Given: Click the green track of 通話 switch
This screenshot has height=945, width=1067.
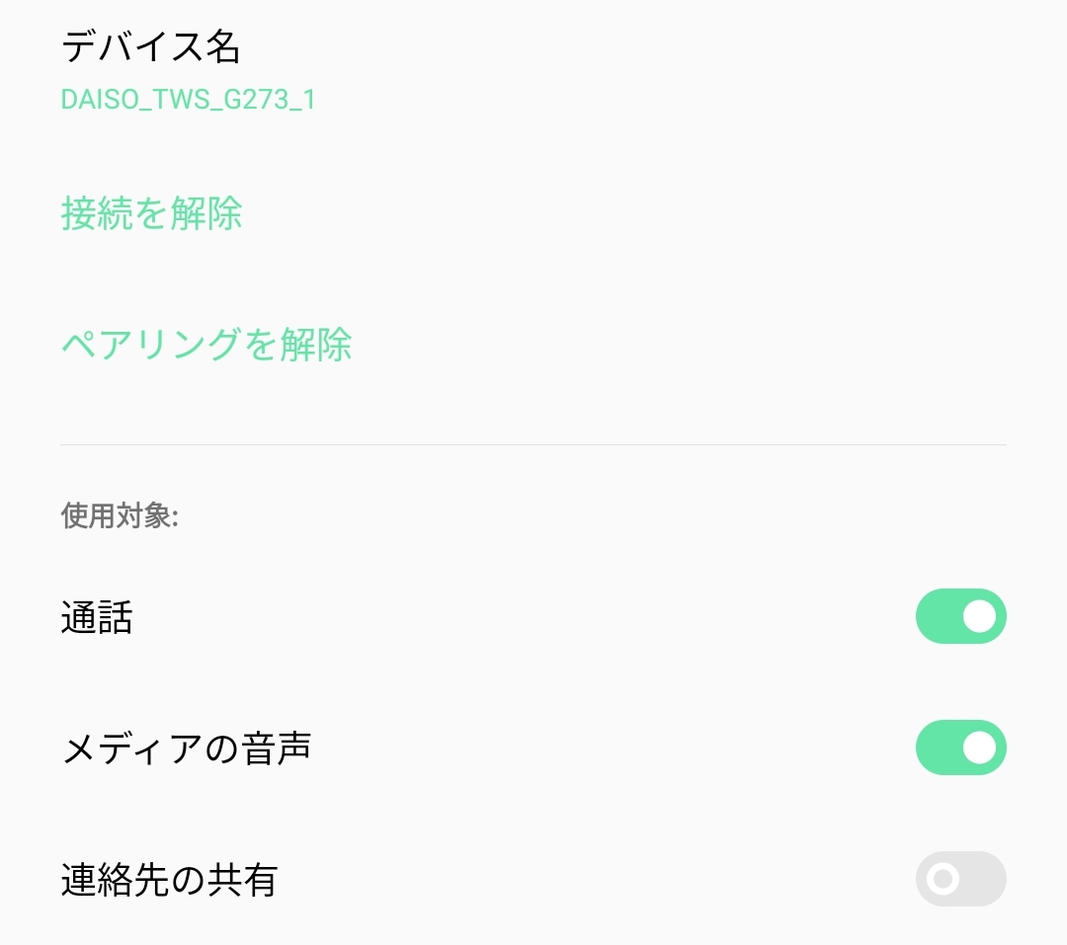Looking at the screenshot, I should (x=937, y=616).
